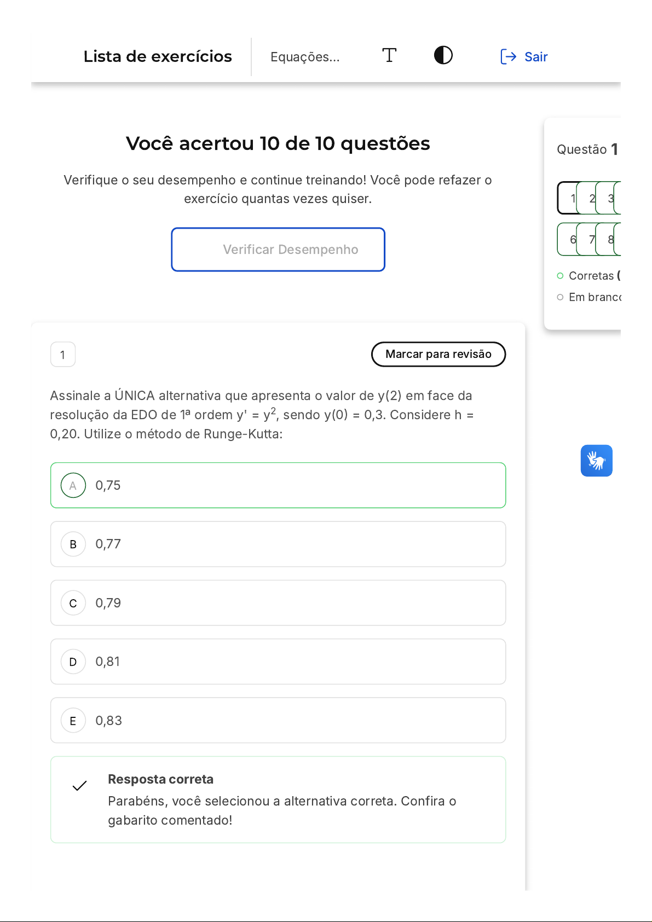
Task: Click the question number 1 badge
Action: coord(63,355)
